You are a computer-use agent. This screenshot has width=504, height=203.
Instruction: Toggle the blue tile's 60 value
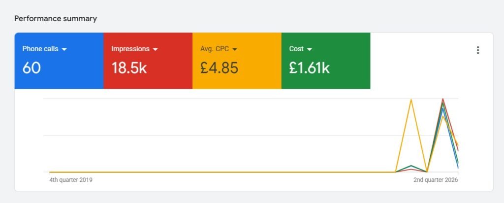[31, 68]
